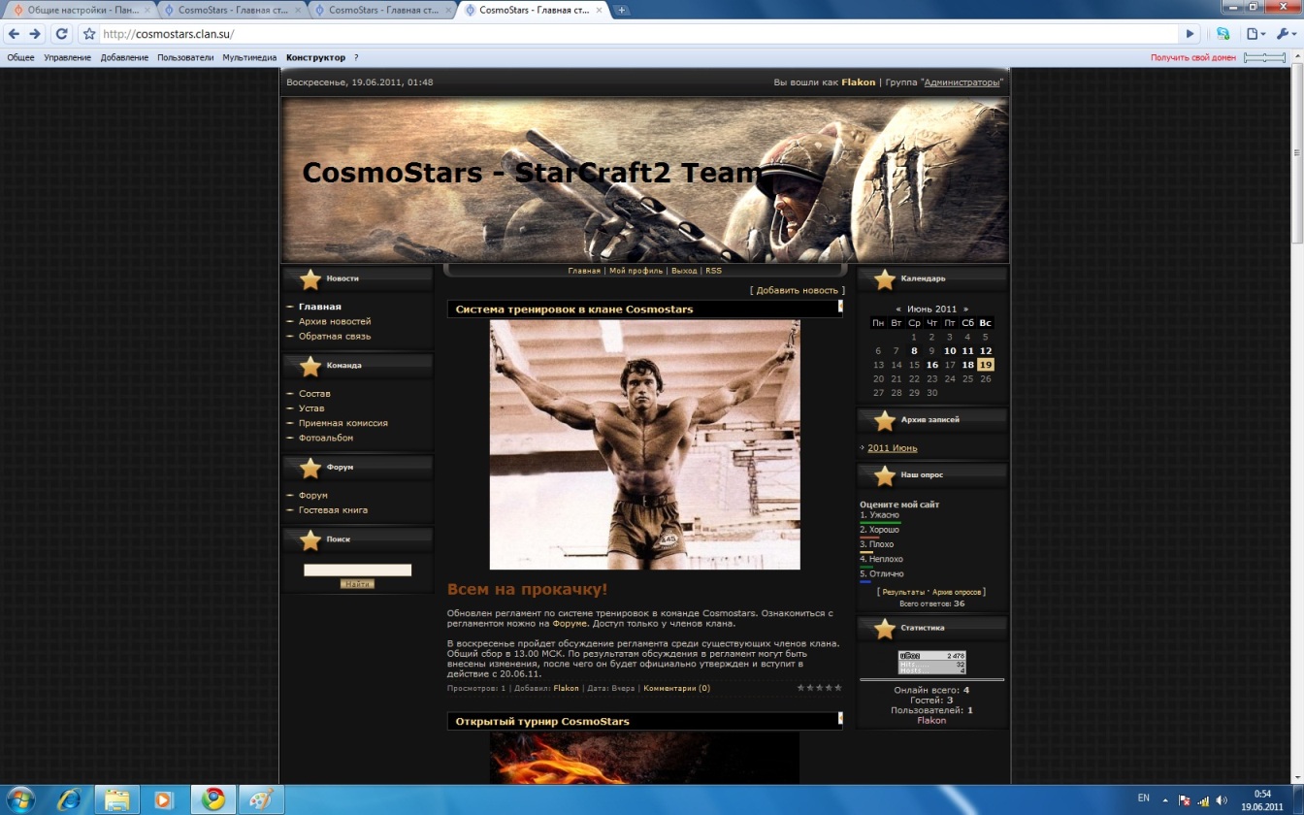Viewport: 1304px width, 815px height.
Task: Select poll option '2. Хорошо'
Action: coord(879,530)
